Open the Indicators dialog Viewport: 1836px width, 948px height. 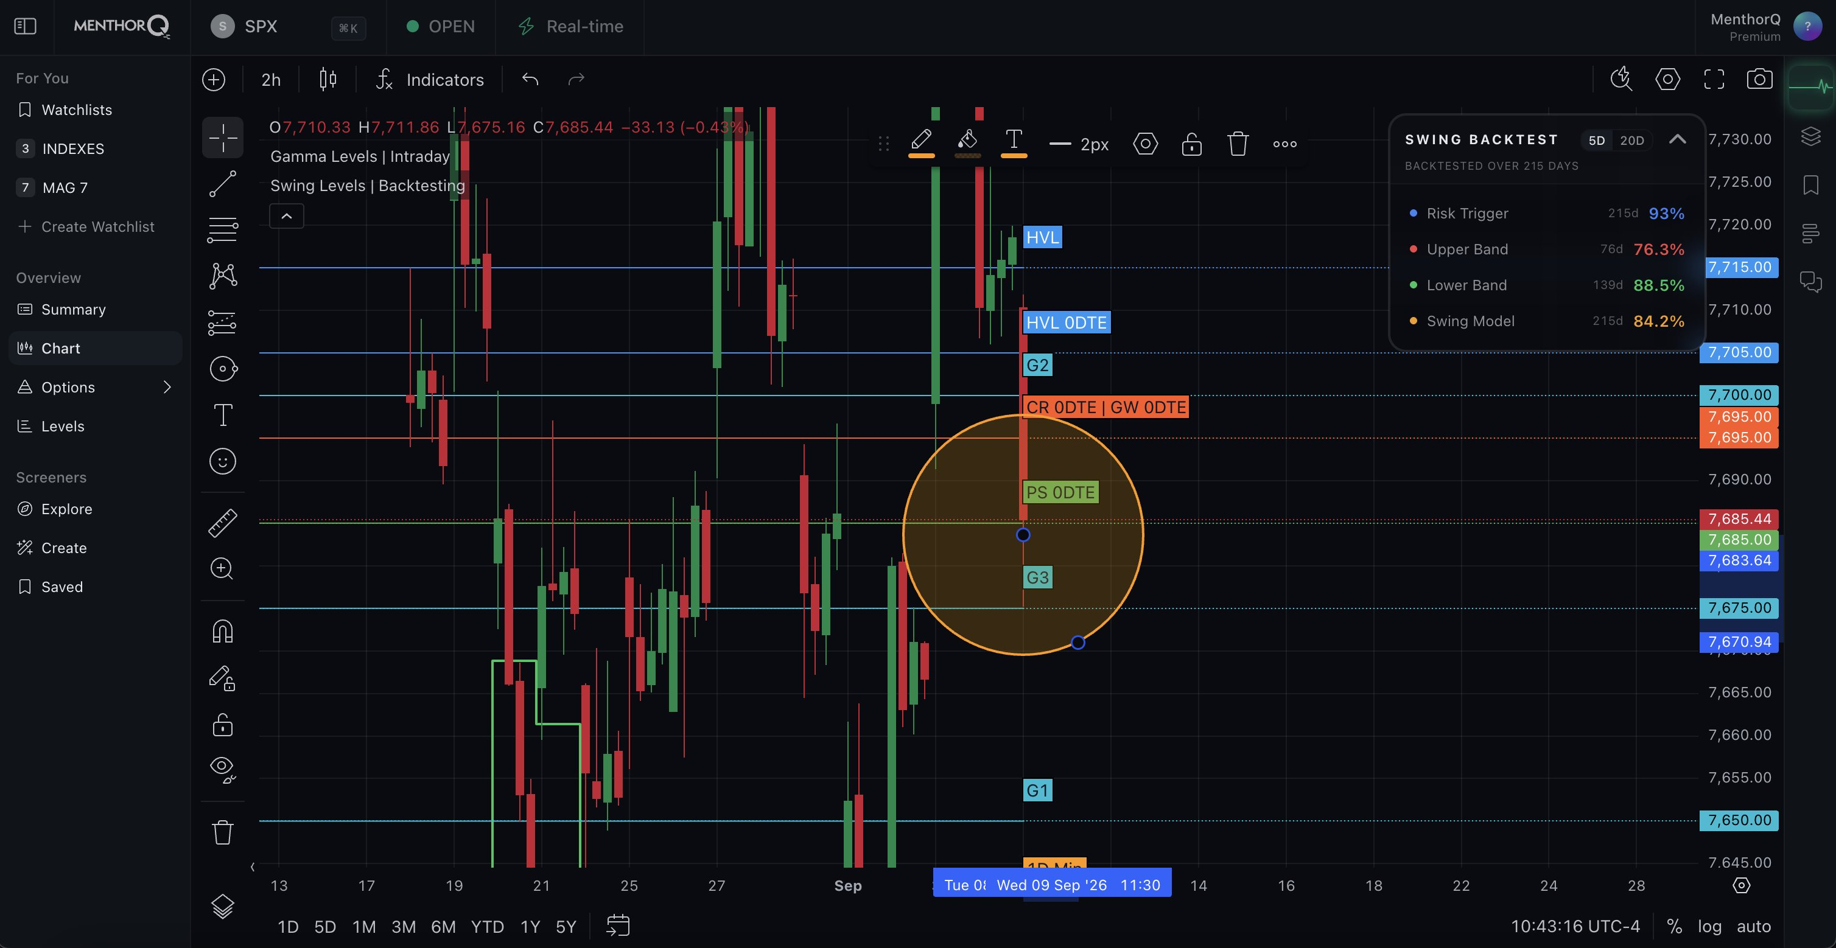(430, 80)
